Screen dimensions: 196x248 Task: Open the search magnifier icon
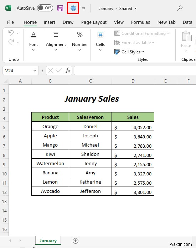coord(180,8)
